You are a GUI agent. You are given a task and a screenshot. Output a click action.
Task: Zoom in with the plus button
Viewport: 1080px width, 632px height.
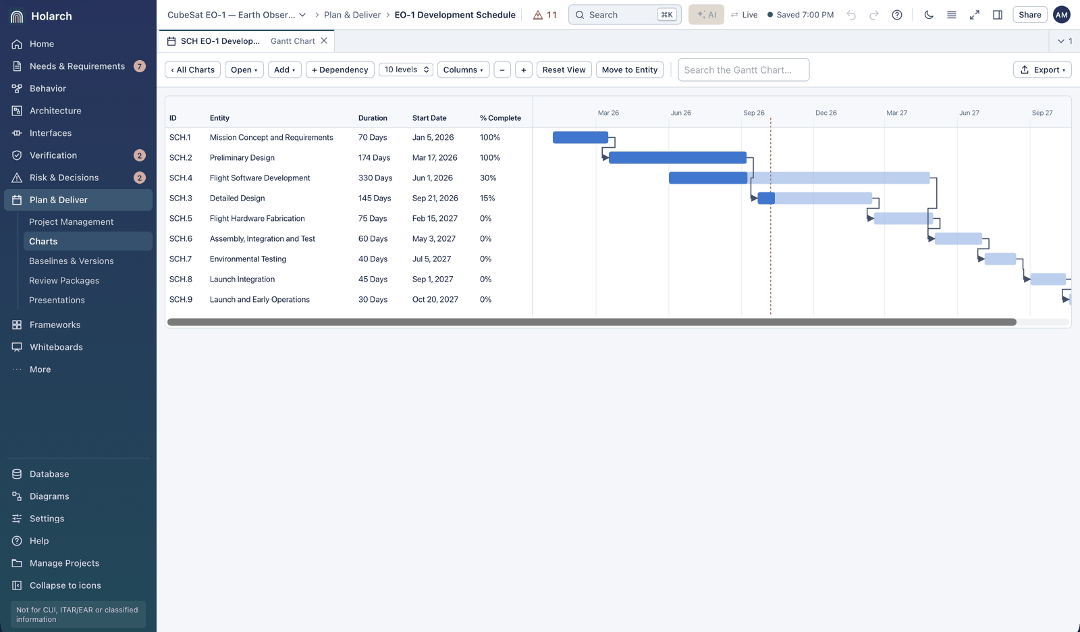[524, 70]
